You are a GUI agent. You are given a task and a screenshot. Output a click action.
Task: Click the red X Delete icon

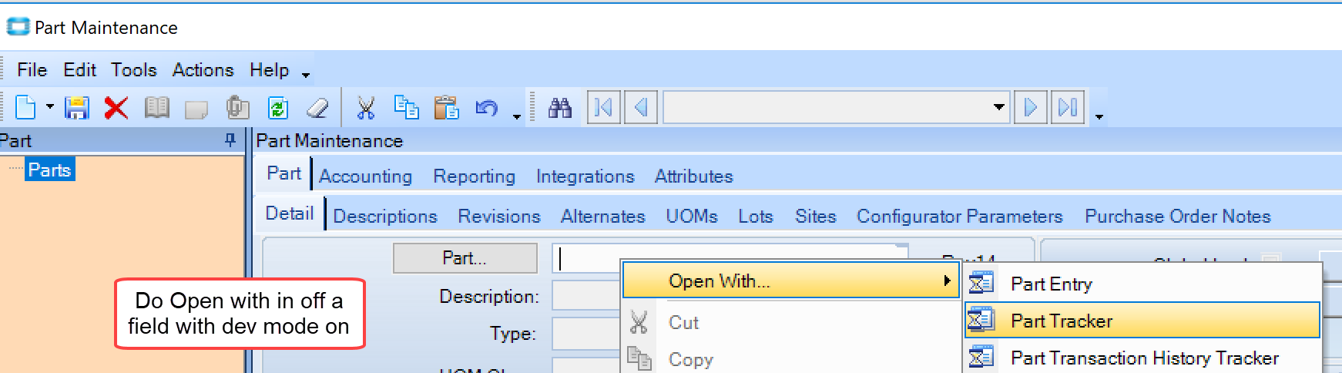(116, 108)
